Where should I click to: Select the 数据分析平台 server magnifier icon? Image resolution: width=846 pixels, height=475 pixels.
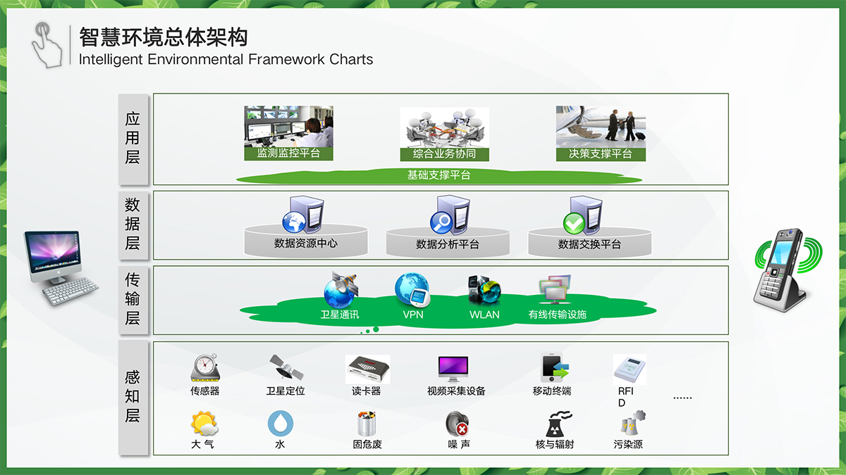[x=451, y=214]
